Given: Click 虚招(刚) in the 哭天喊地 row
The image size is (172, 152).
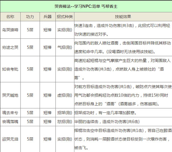Looking at the screenshot, I should pos(64,95).
